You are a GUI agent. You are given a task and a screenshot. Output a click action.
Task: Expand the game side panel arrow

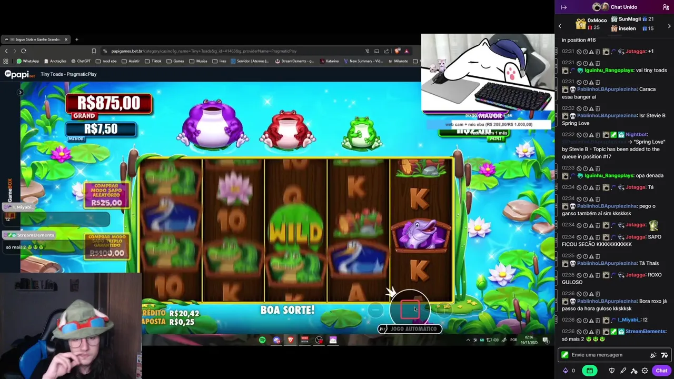pyautogui.click(x=20, y=92)
